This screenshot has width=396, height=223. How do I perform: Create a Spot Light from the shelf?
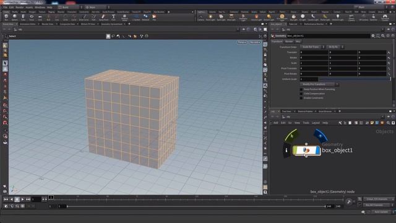click(x=221, y=17)
